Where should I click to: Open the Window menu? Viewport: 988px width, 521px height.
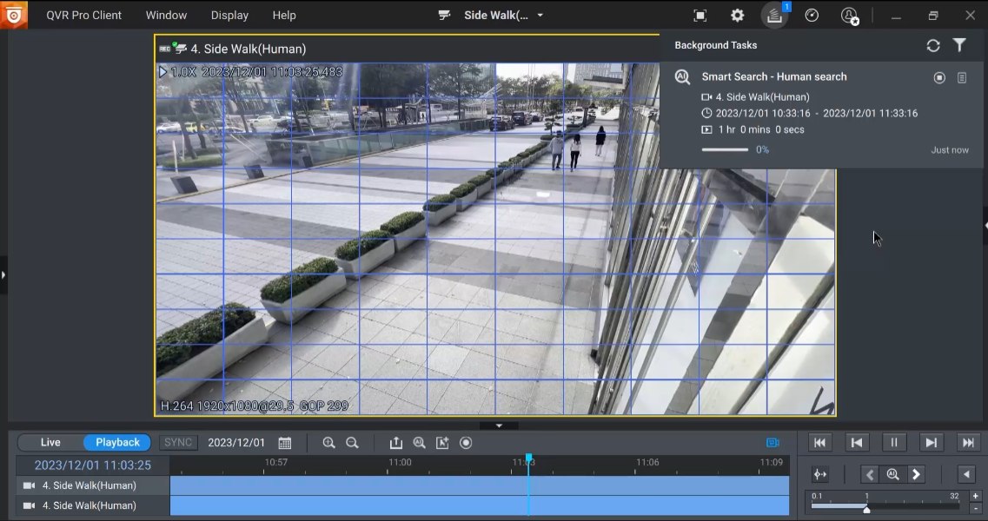coord(166,16)
